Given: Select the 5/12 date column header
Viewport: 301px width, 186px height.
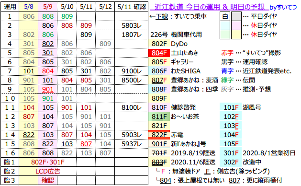Looking at the screenshot, I should 105,7.
